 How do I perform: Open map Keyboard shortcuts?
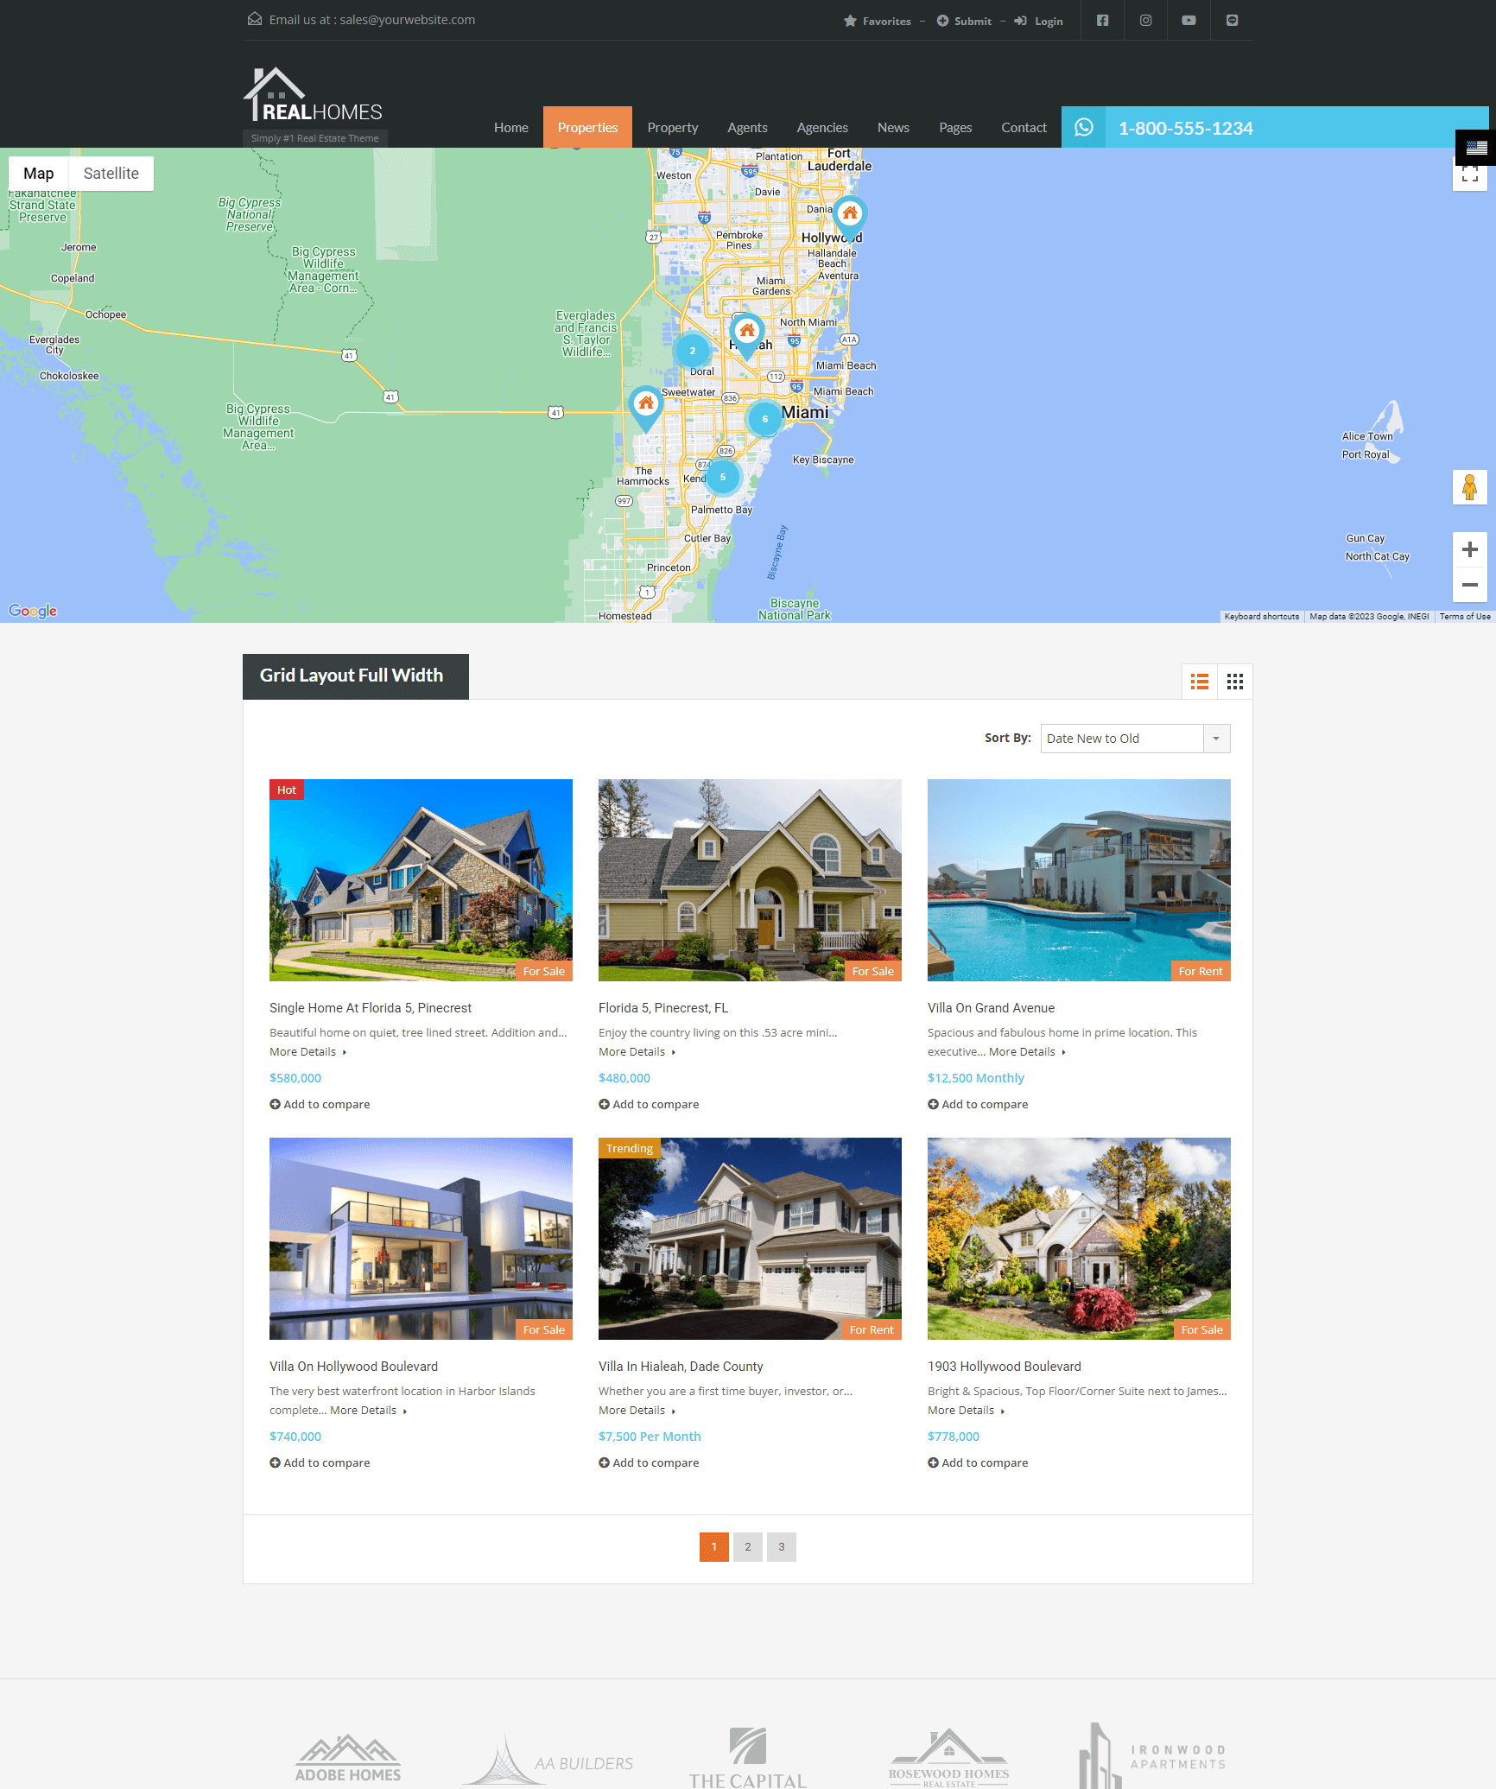click(1261, 617)
